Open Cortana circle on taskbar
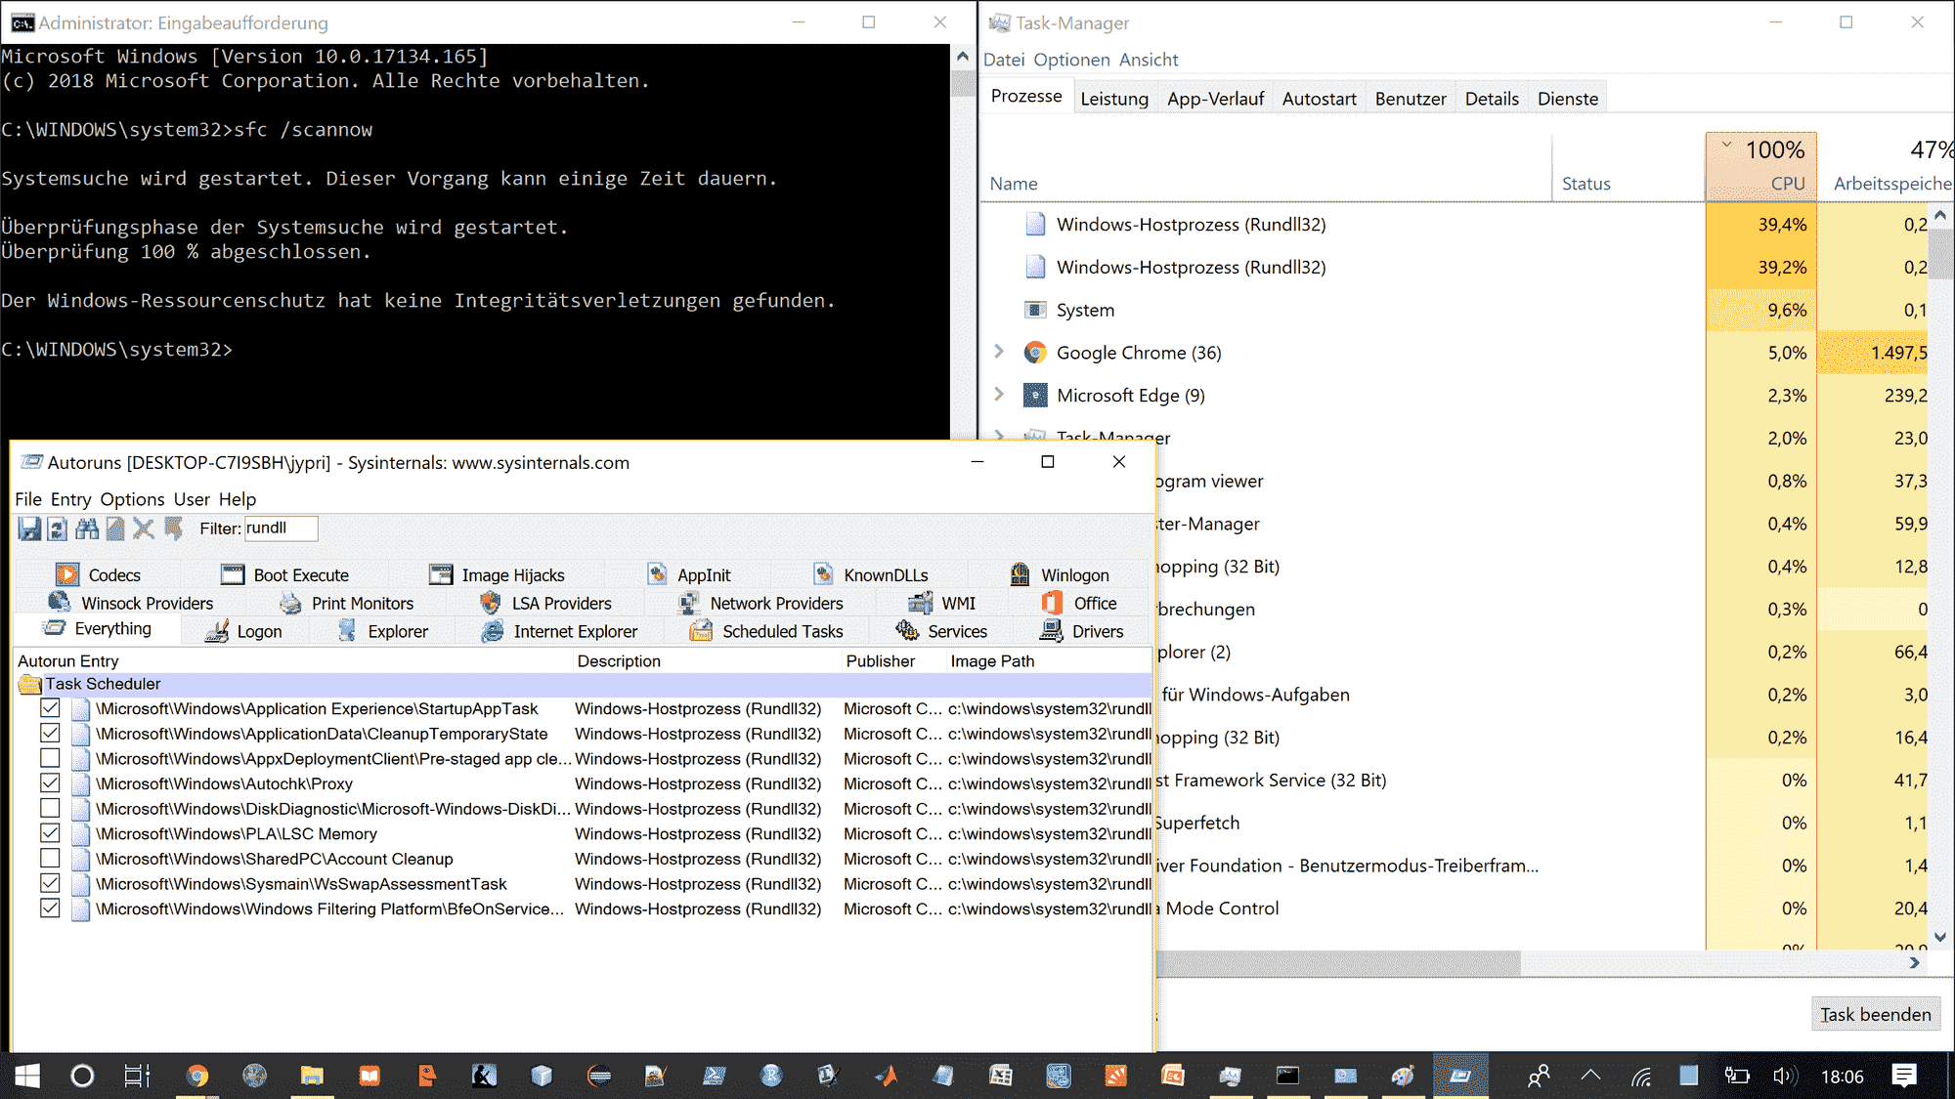This screenshot has width=1955, height=1099. point(82,1076)
